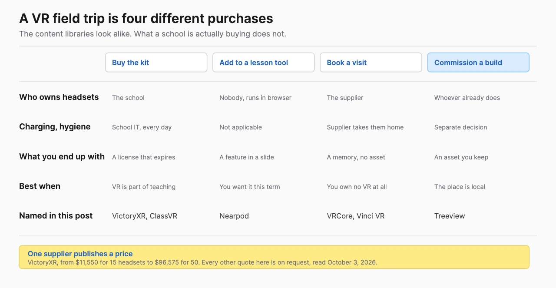Click the cell 'Treeview'
This screenshot has height=288, width=556.
pos(450,216)
